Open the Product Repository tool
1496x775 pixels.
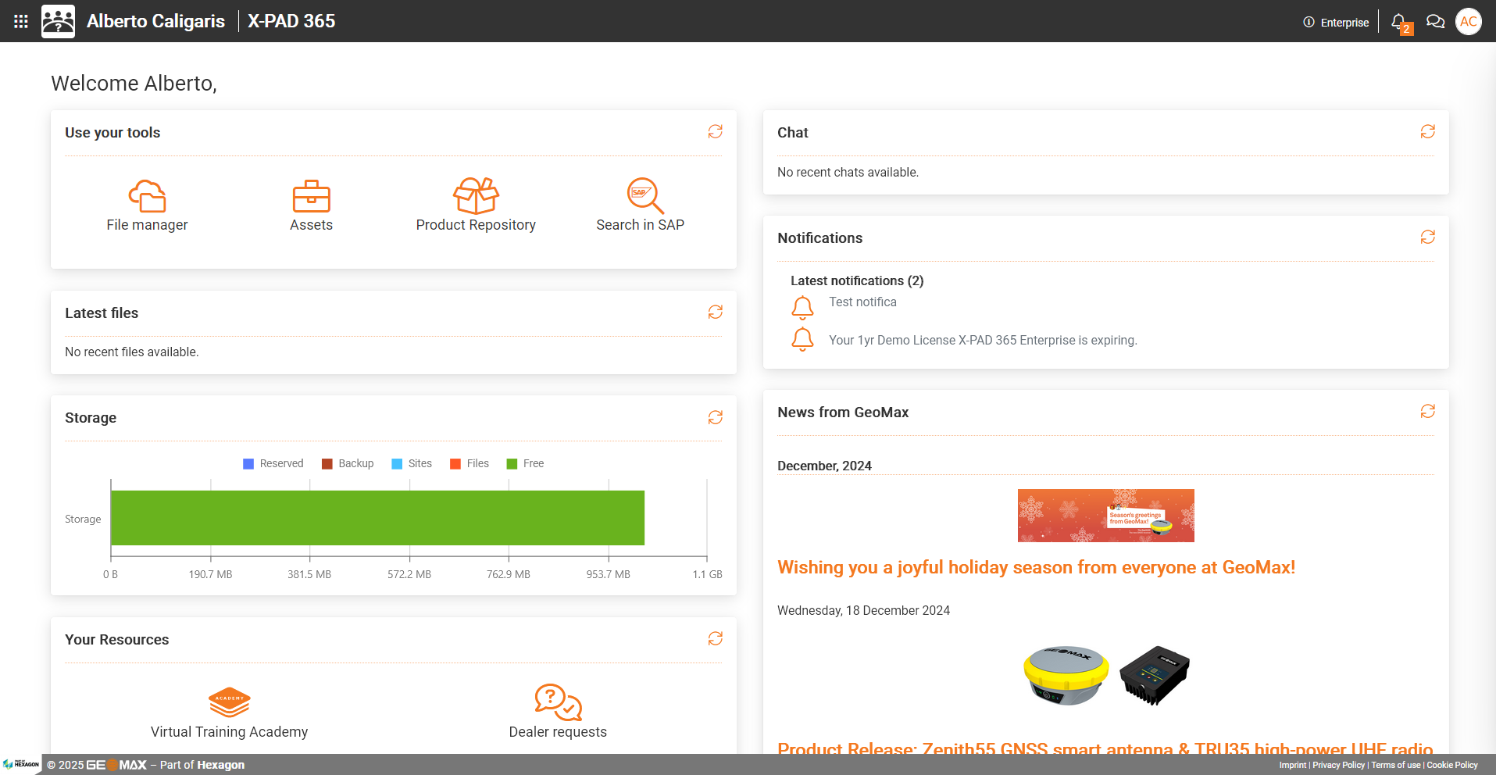click(x=475, y=205)
